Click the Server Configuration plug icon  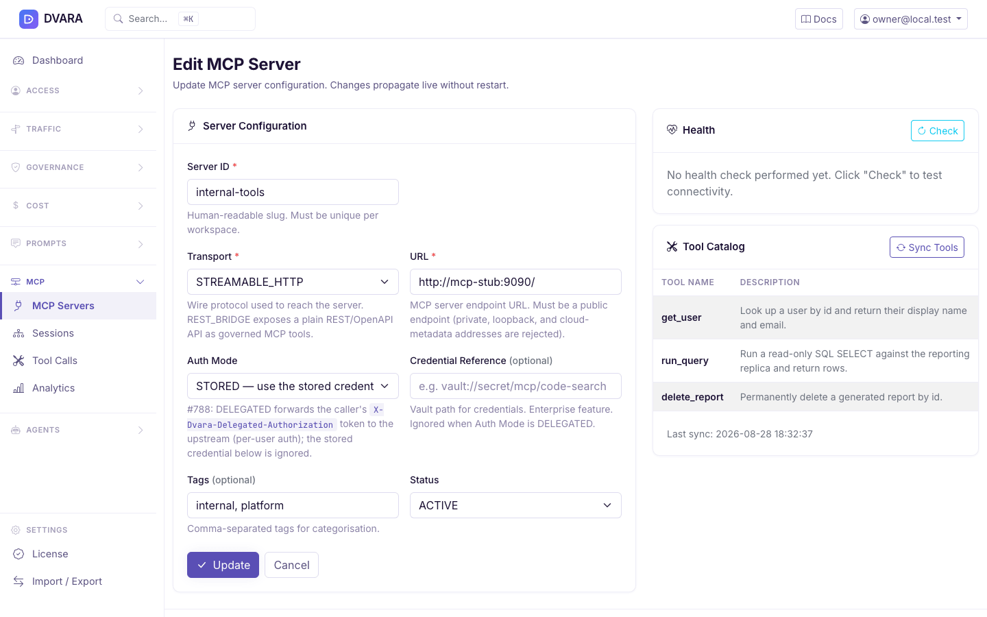click(x=192, y=126)
